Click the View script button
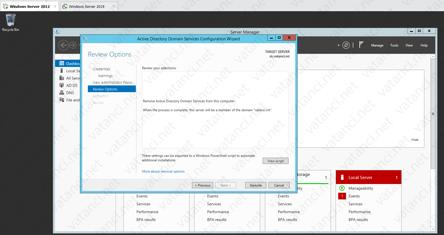The width and height of the screenshot is (444, 235). (x=276, y=161)
